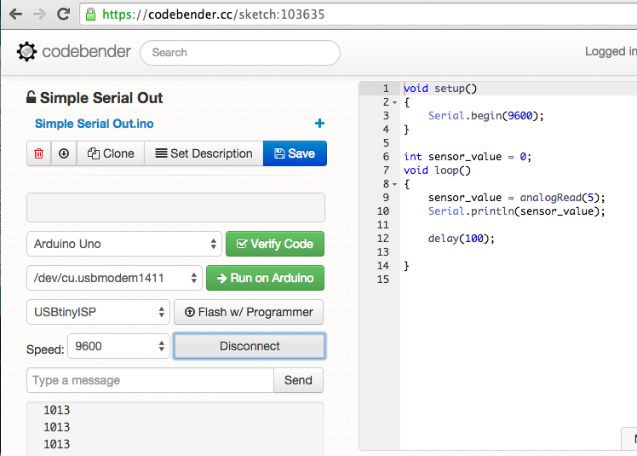Click the browser forward arrow
Screen dimensions: 637x456
click(39, 14)
